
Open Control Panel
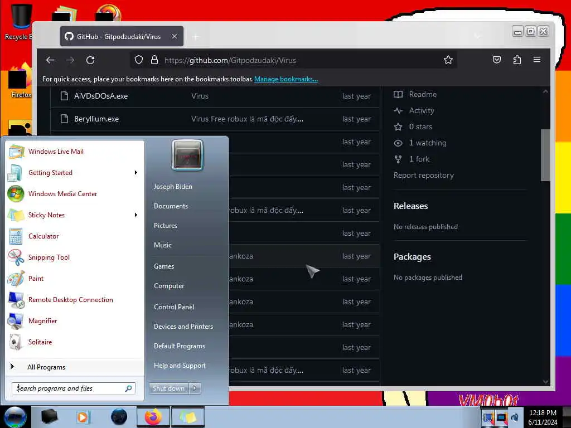coord(174,307)
